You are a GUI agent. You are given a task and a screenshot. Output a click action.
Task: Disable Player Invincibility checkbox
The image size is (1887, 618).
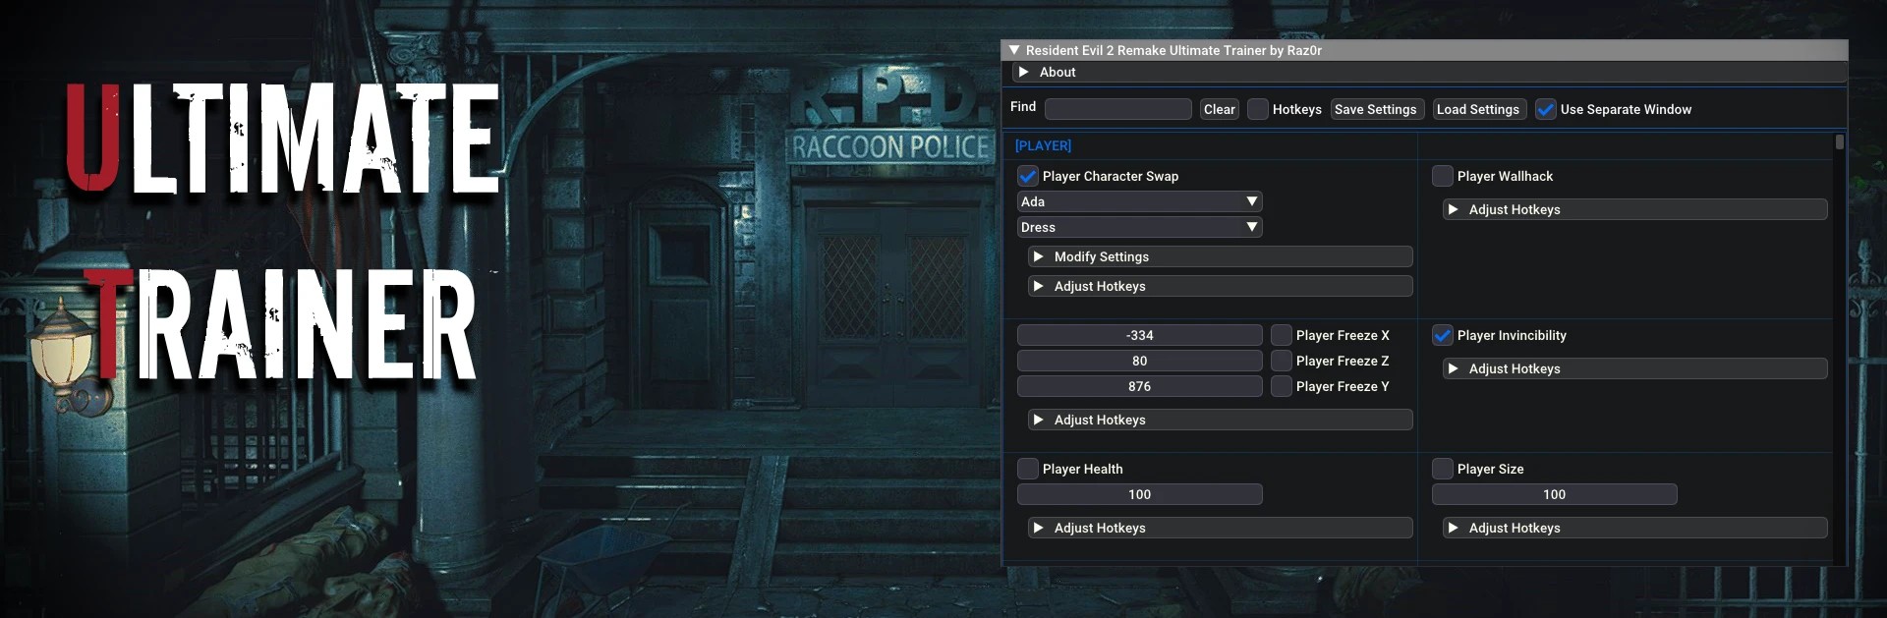(1443, 335)
